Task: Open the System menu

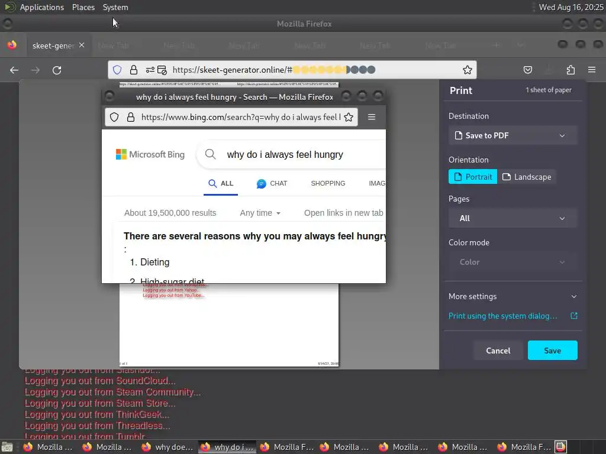Action: point(115,7)
